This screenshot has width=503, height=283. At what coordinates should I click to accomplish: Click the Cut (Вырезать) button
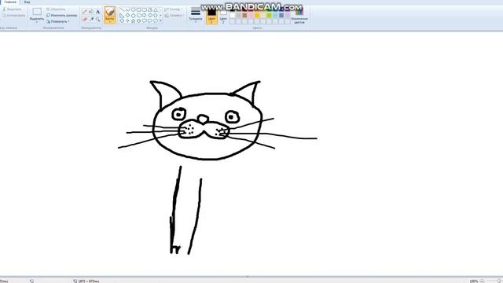[x=12, y=9]
